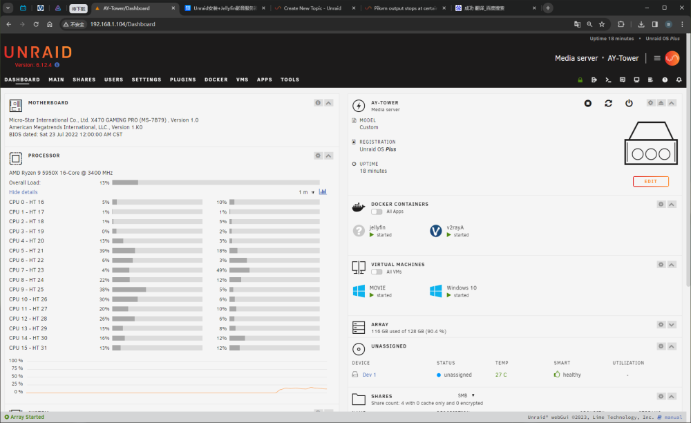The width and height of the screenshot is (691, 423).
Task: Collapse the Shares tile
Action: (x=672, y=396)
